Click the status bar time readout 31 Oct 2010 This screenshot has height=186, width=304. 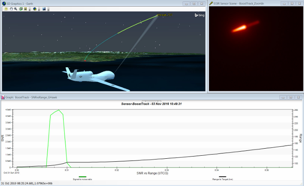(26, 183)
